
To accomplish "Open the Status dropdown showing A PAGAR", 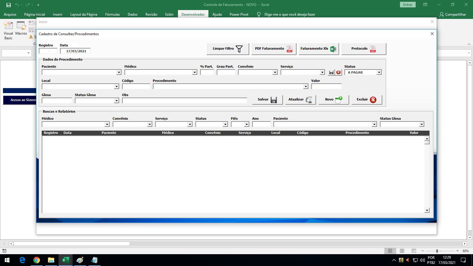I will (379, 72).
